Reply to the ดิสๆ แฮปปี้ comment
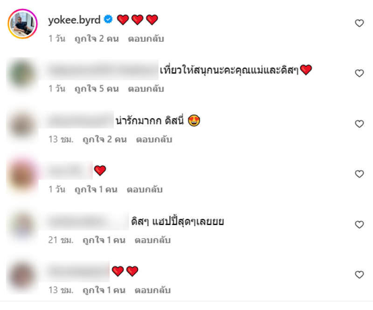The width and height of the screenshot is (373, 310). coord(152,240)
